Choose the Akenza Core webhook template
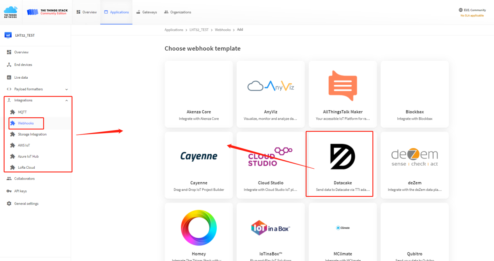Viewport: 494px width, 261px height. (x=199, y=94)
